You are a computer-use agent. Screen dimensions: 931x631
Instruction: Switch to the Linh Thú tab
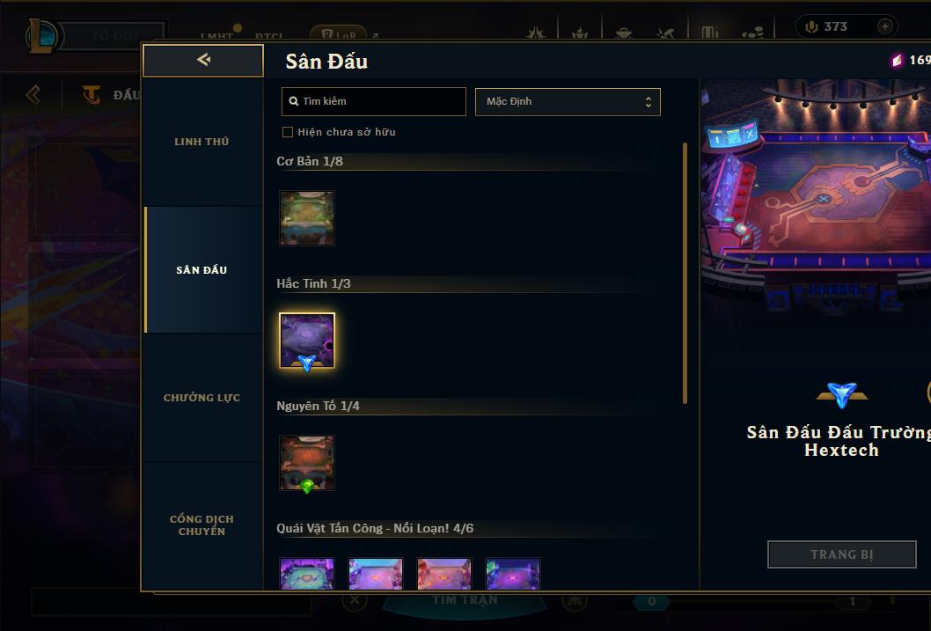click(x=202, y=142)
